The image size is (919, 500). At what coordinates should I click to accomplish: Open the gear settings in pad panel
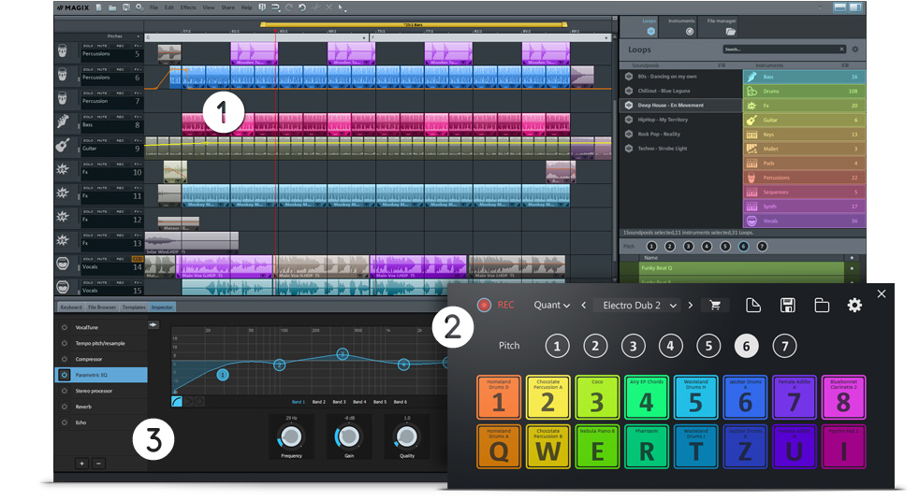click(854, 305)
